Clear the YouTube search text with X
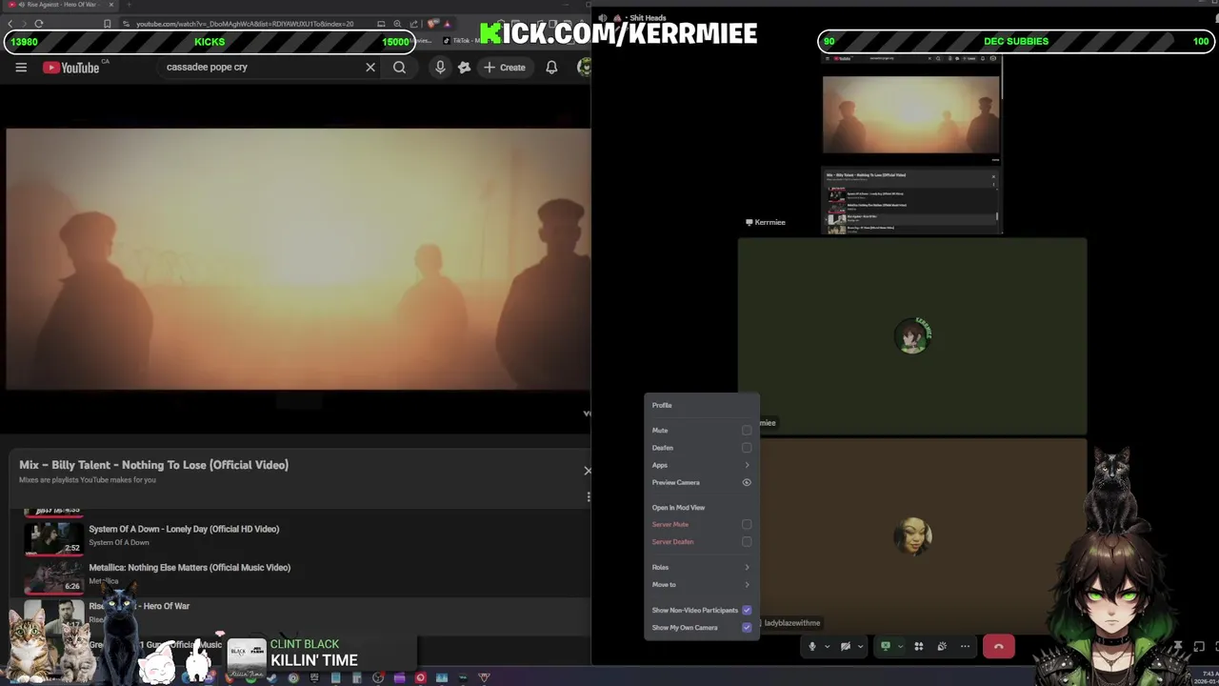 click(x=370, y=68)
